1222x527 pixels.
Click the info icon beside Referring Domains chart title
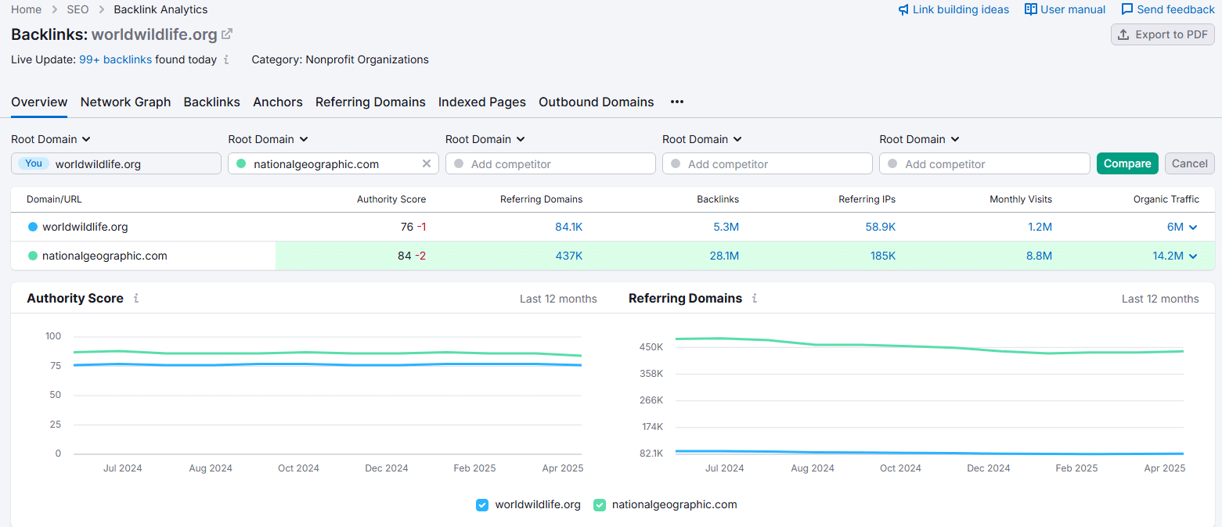click(755, 298)
